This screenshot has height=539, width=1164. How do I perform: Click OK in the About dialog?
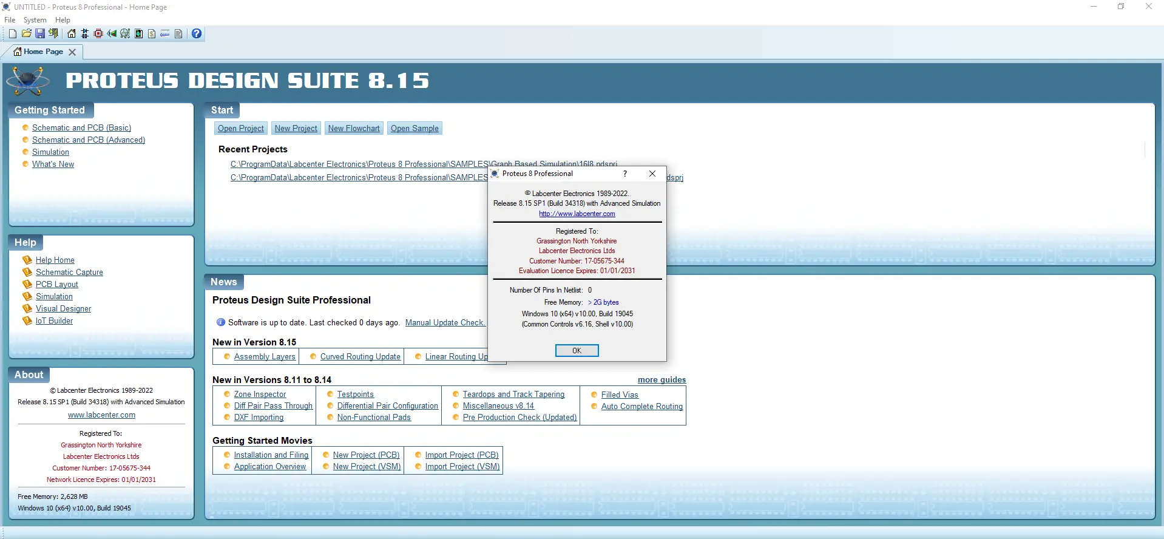577,351
